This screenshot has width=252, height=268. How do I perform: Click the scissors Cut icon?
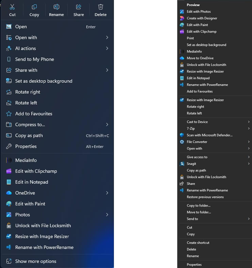(x=12, y=7)
